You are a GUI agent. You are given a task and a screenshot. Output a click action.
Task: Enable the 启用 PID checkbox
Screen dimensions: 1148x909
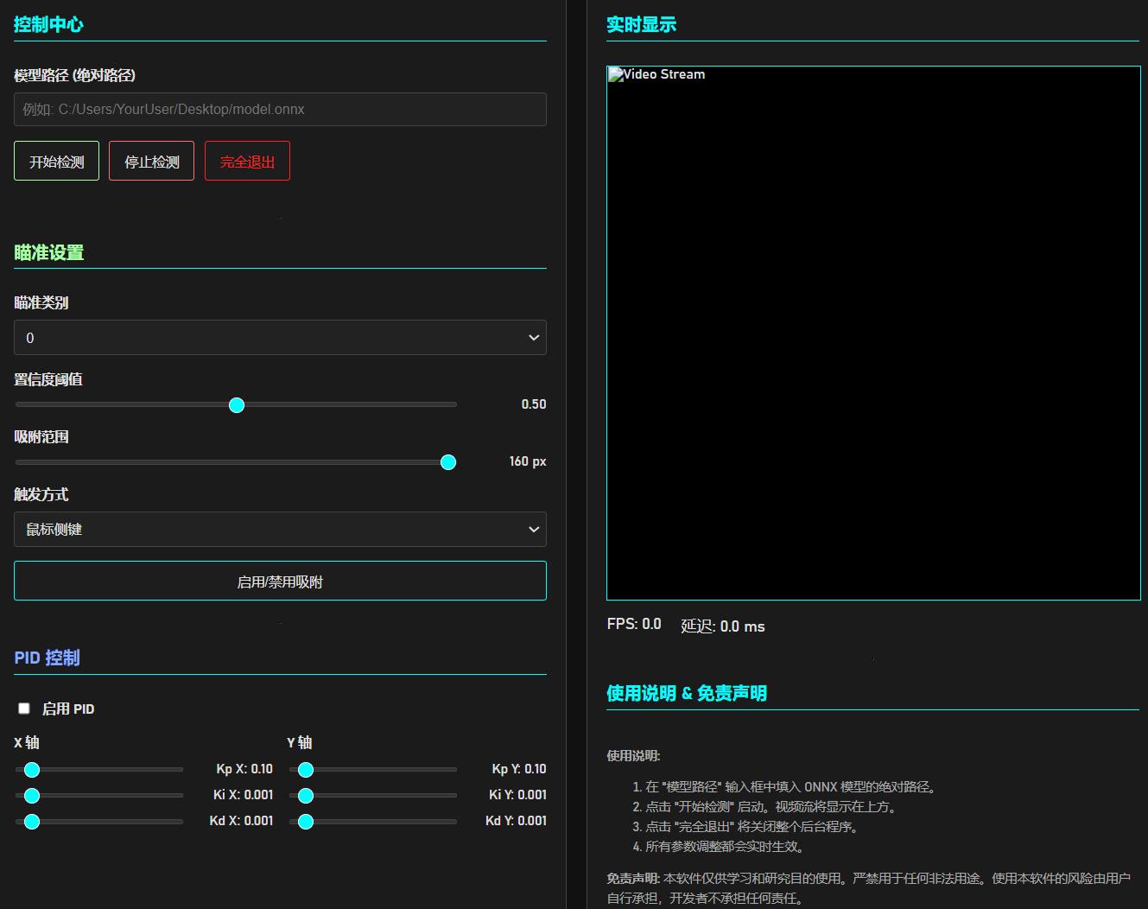(x=24, y=709)
